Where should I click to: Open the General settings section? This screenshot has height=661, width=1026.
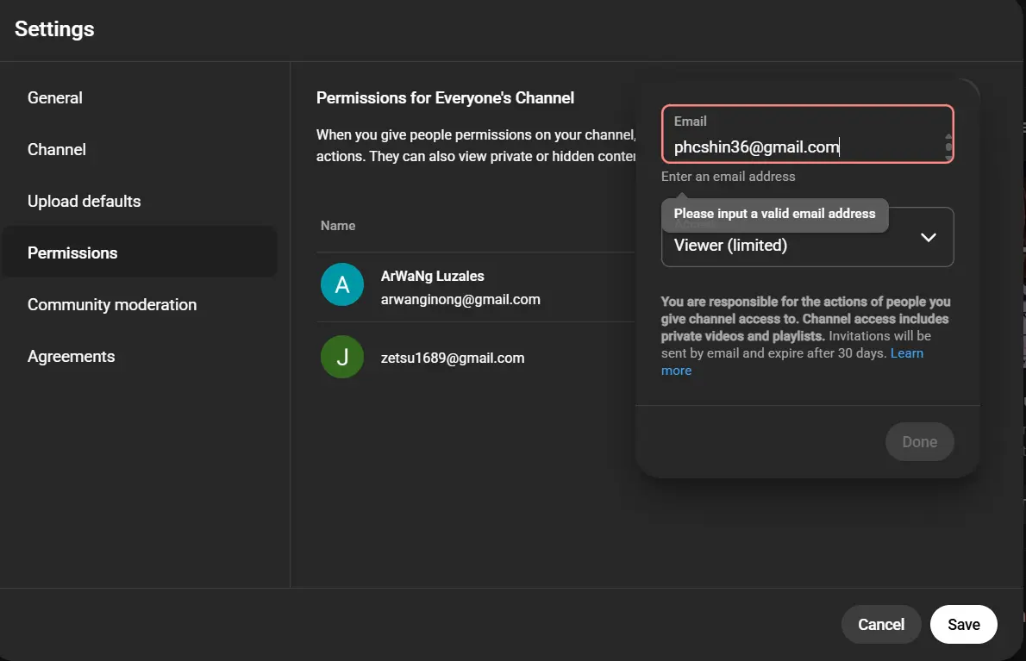[x=55, y=98]
